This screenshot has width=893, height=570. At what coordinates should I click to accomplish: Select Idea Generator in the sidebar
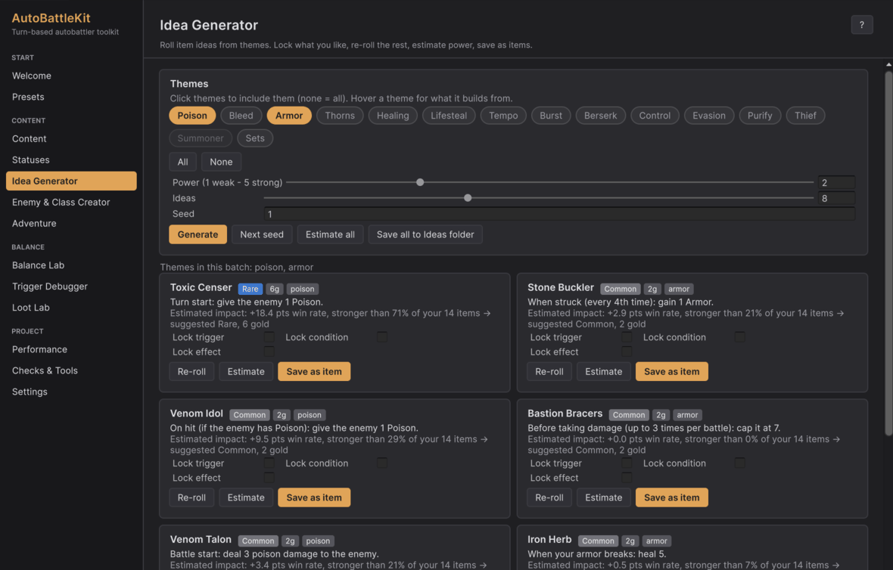71,181
